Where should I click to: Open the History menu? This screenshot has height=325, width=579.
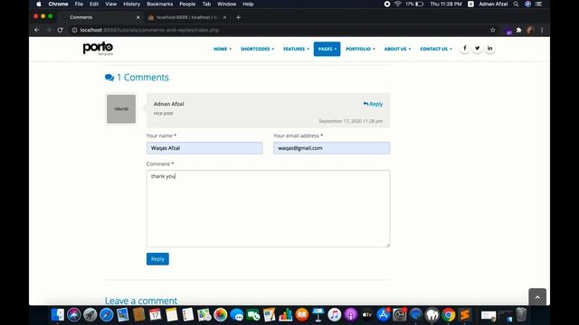(x=131, y=4)
